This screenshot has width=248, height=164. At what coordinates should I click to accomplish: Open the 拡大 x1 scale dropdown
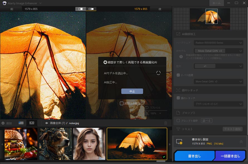(218, 66)
